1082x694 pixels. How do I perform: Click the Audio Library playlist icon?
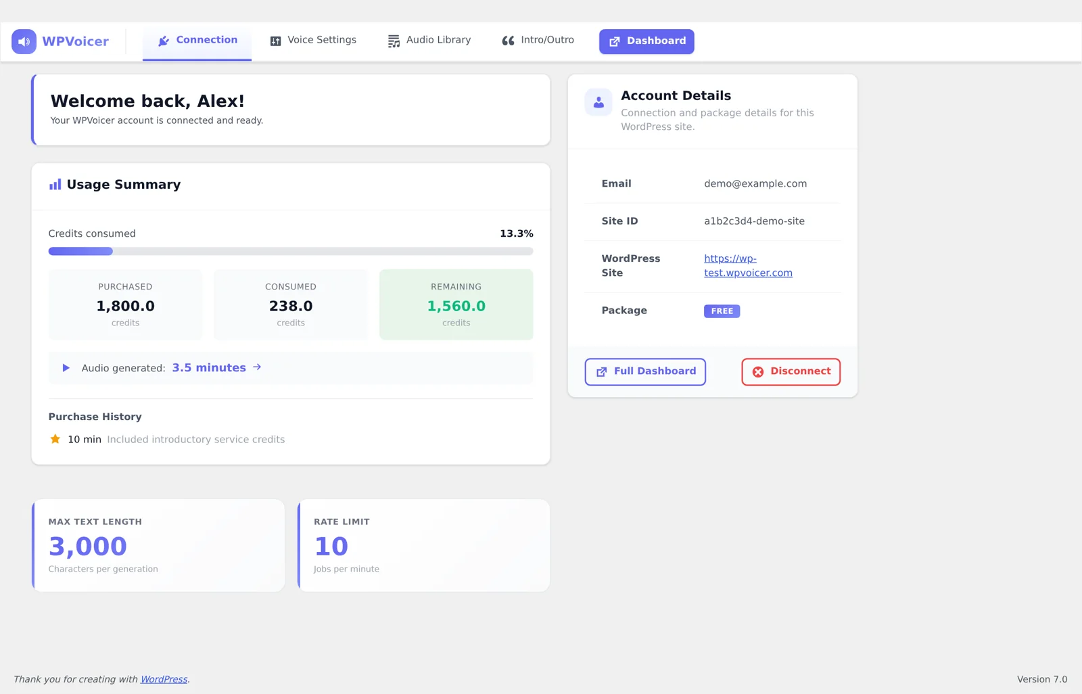[394, 41]
